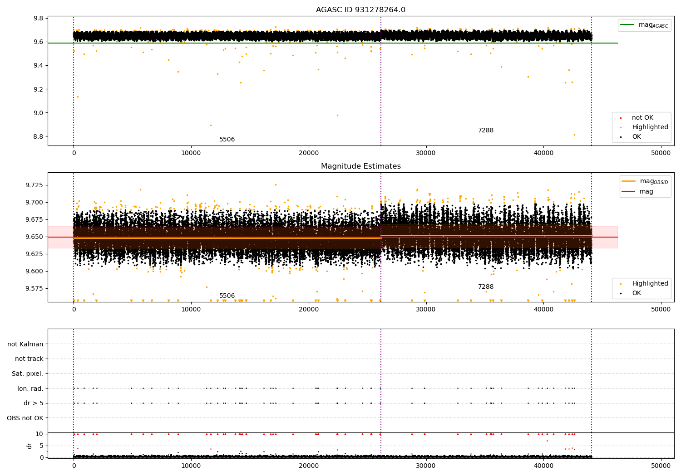This screenshot has width=681, height=476.
Task: Click the 8.8 y-axis tick in top plot
Action: [39, 136]
